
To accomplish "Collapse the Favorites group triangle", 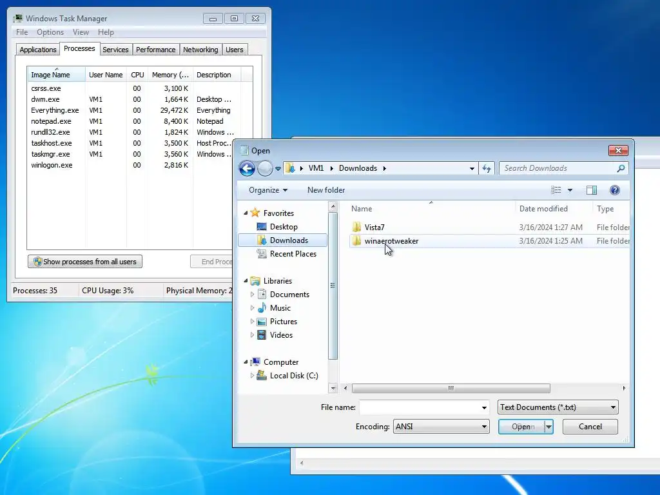I will (246, 213).
